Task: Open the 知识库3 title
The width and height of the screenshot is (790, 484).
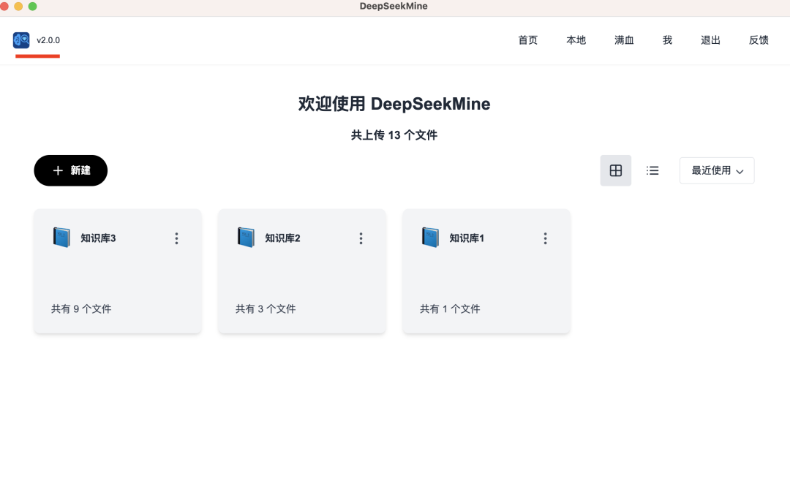Action: [x=98, y=238]
